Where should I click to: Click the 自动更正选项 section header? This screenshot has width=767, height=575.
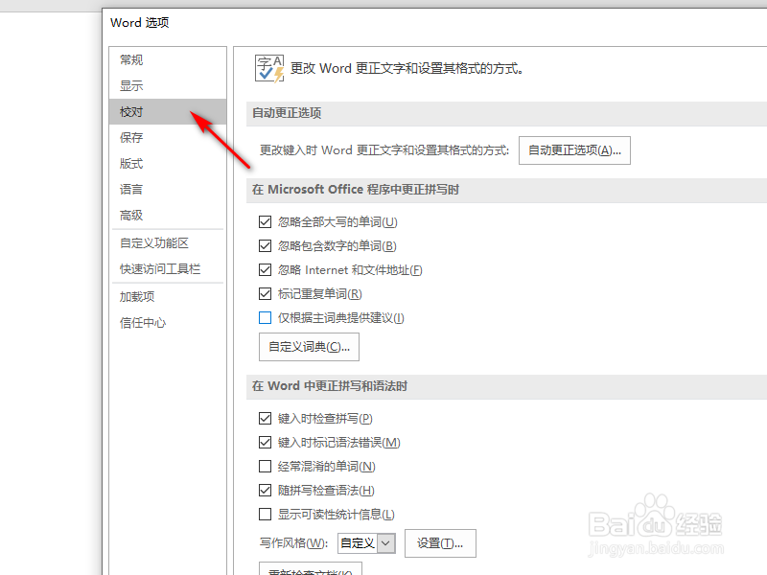287,113
